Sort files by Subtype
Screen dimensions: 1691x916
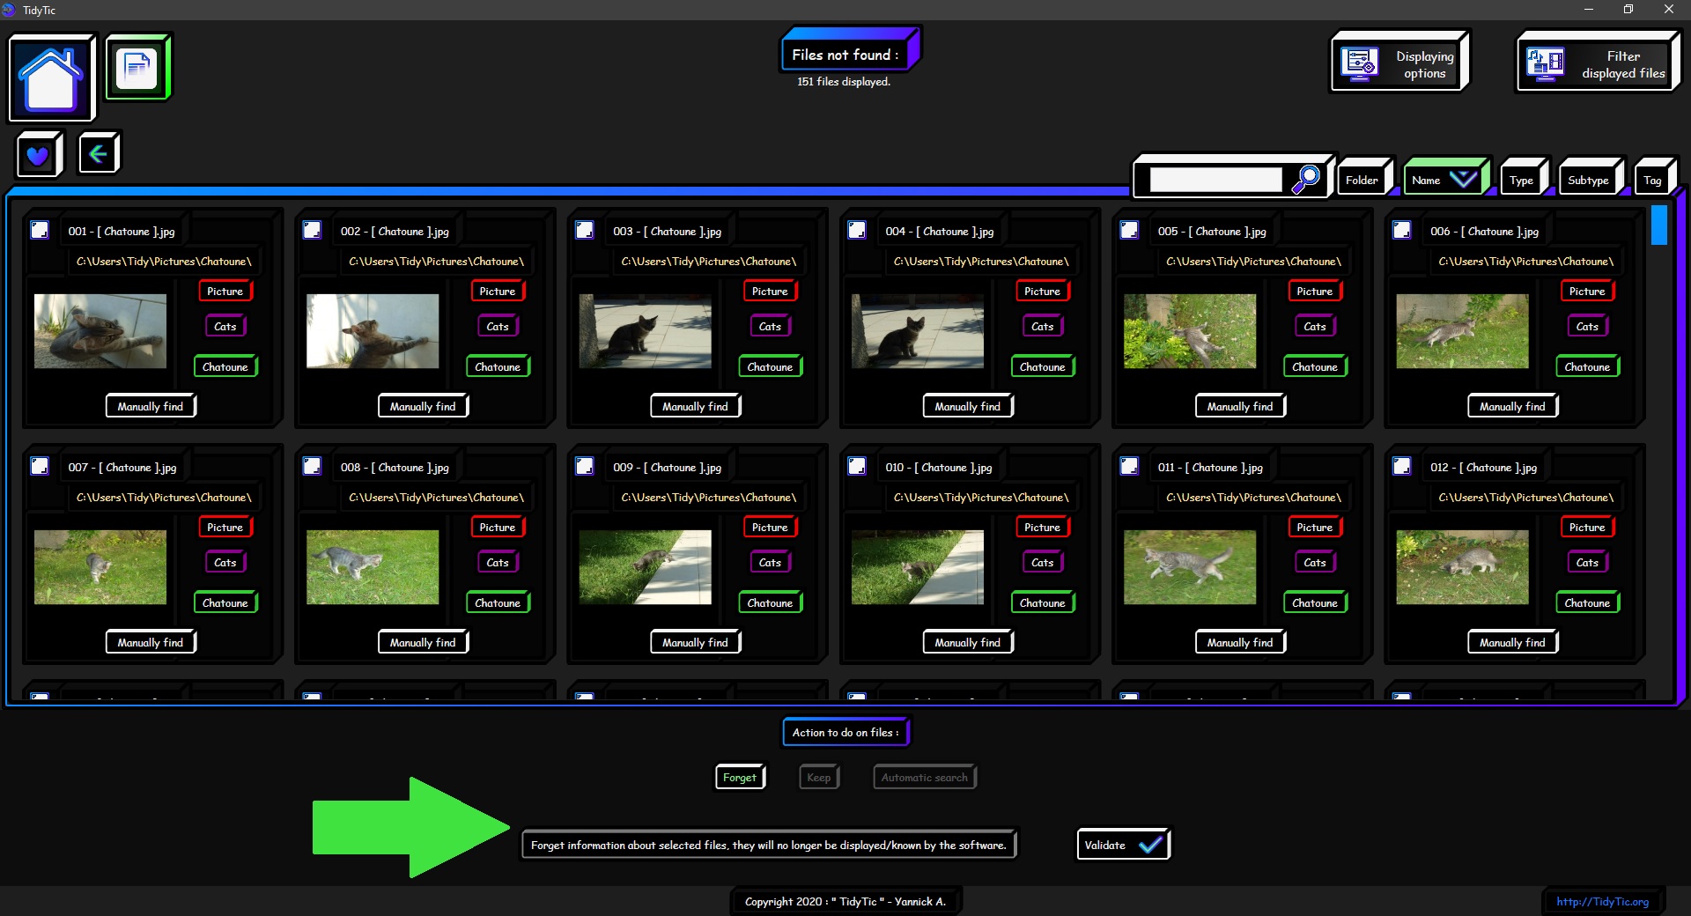[x=1588, y=180]
